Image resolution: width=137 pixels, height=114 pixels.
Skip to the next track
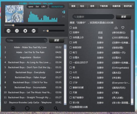(34, 31)
